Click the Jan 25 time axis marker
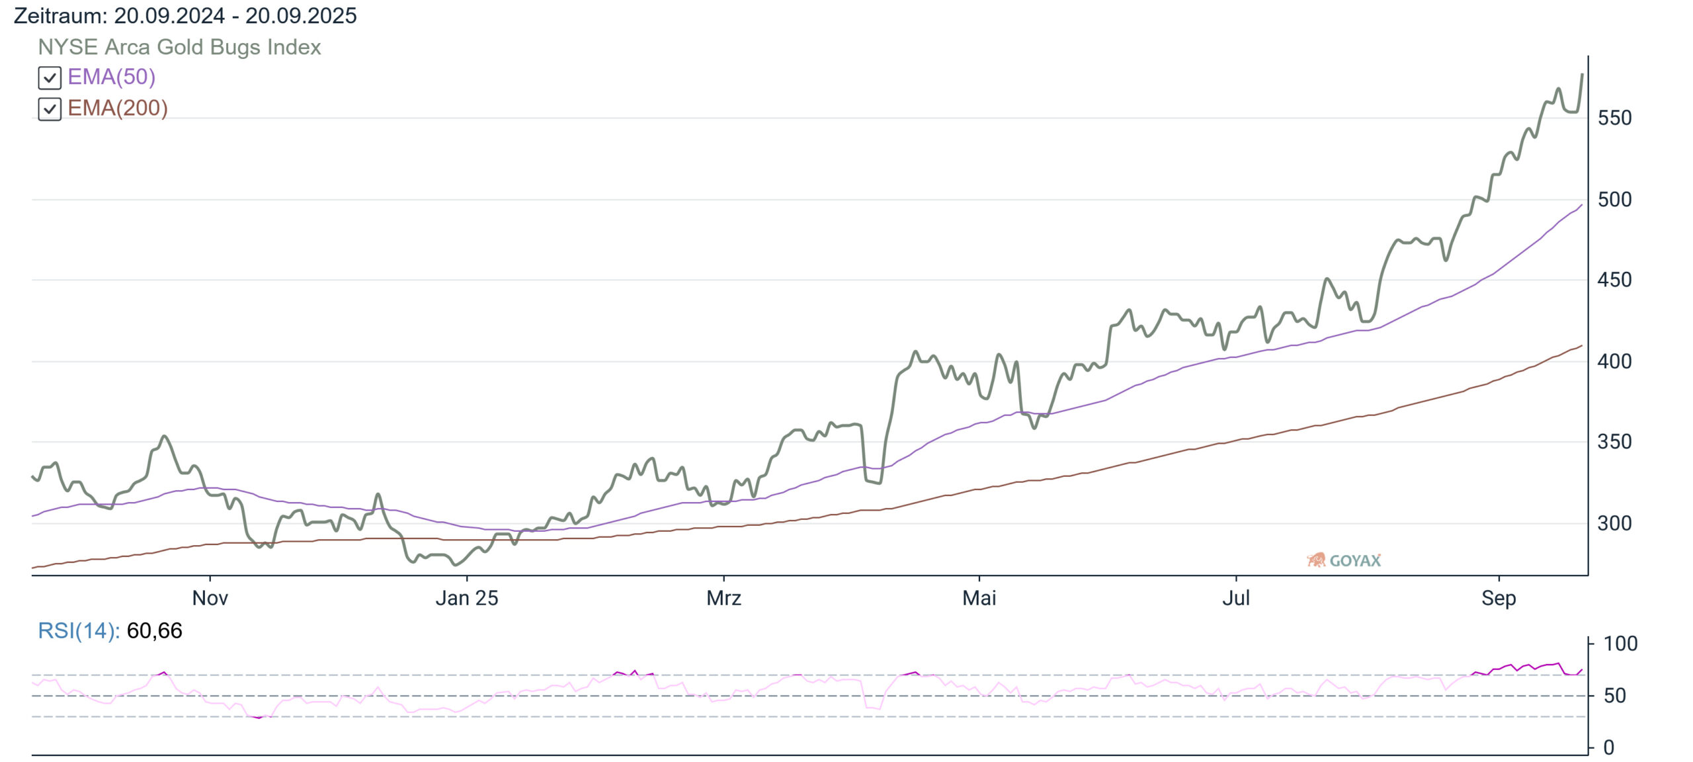This screenshot has width=1693, height=762. [466, 598]
